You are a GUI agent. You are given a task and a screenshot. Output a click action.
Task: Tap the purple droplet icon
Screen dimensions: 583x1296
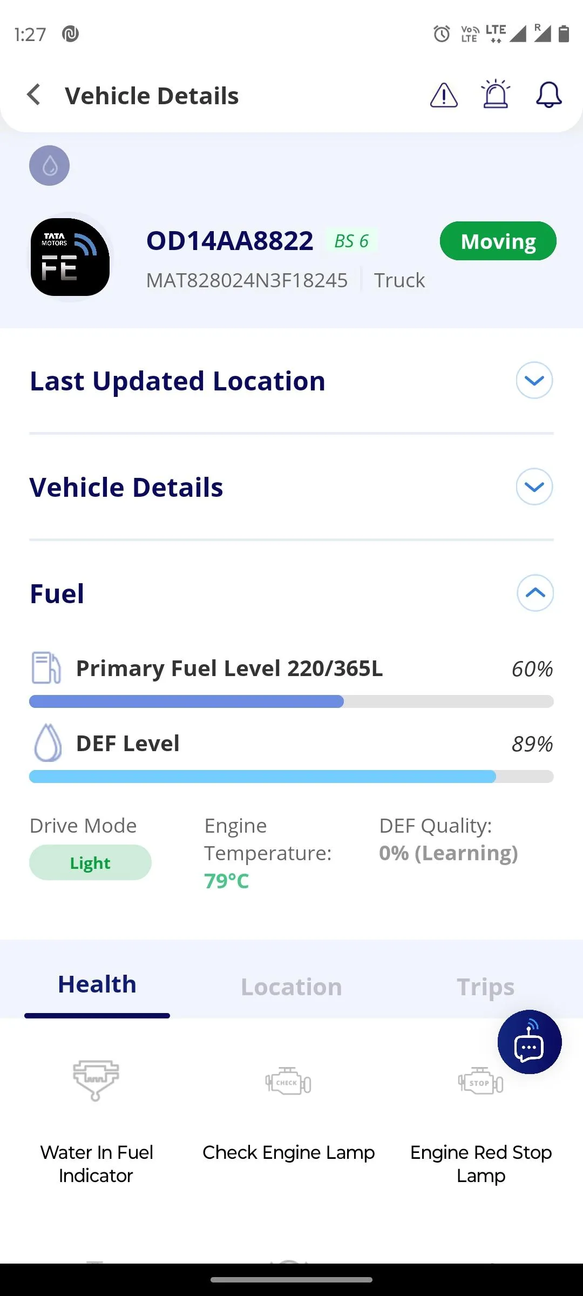(x=49, y=166)
